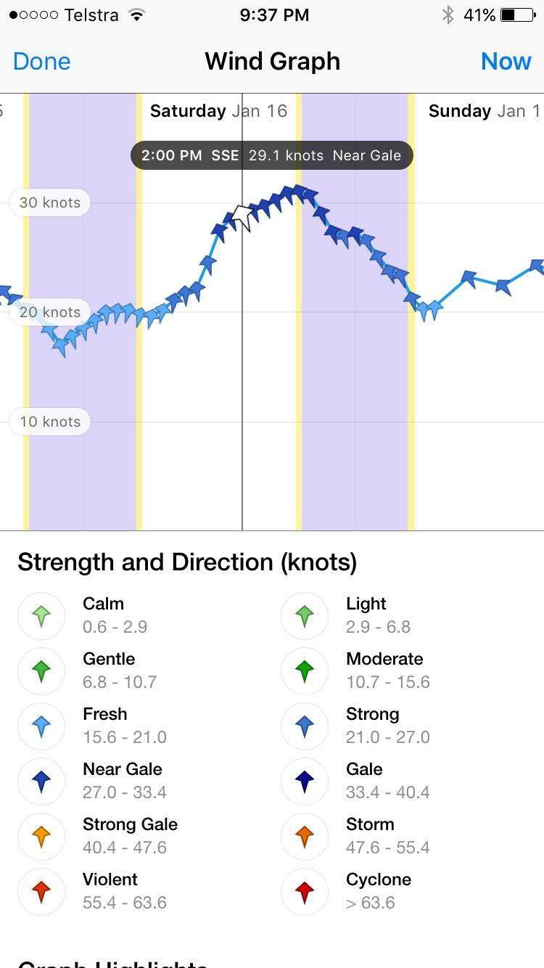The image size is (544, 968).
Task: Tap the Fresh wind arrow icon
Action: [x=41, y=726]
